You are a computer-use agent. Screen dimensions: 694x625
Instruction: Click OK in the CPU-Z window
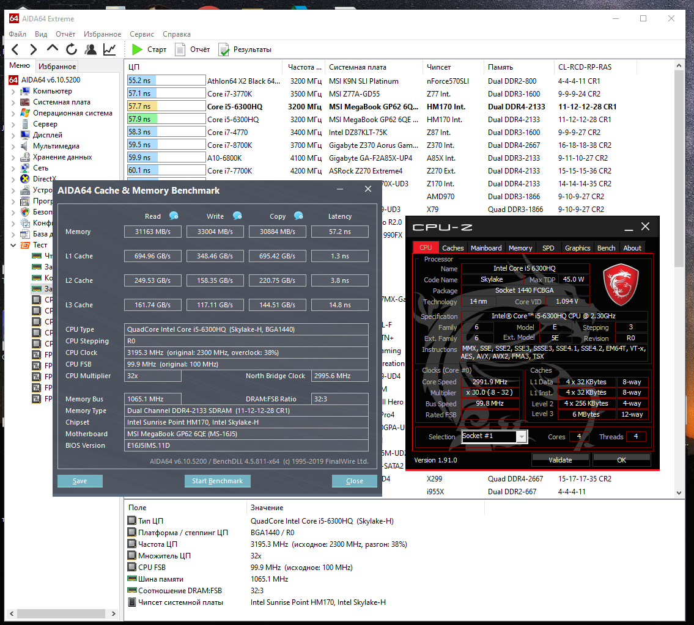(621, 460)
